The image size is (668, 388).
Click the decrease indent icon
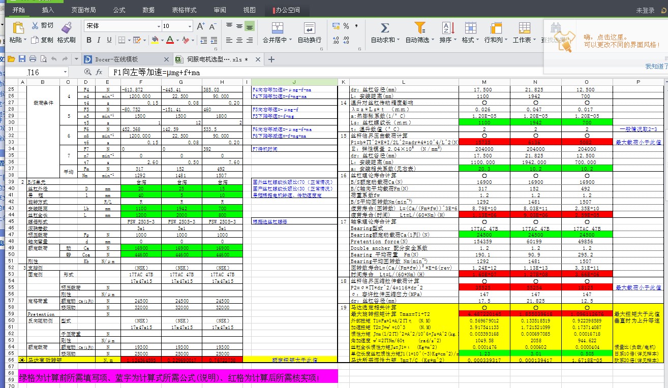tap(204, 40)
